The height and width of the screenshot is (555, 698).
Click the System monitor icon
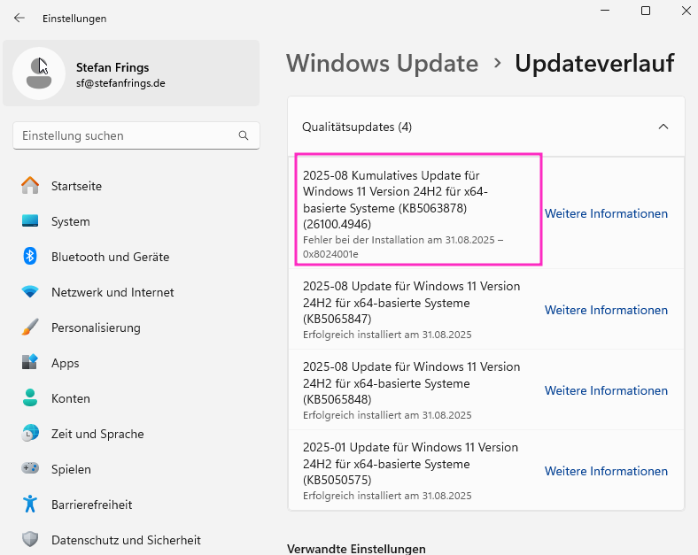pyautogui.click(x=30, y=221)
